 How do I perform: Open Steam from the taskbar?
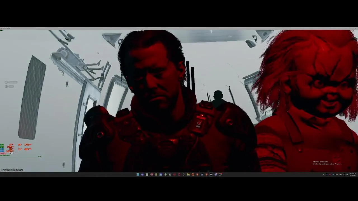(202, 174)
